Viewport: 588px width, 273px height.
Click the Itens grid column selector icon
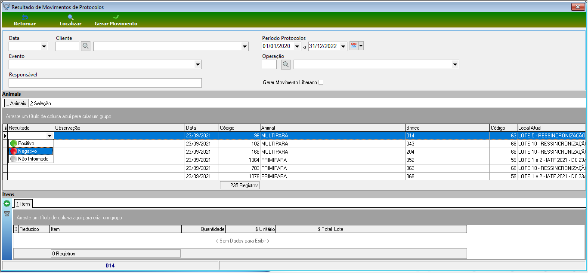click(16, 229)
